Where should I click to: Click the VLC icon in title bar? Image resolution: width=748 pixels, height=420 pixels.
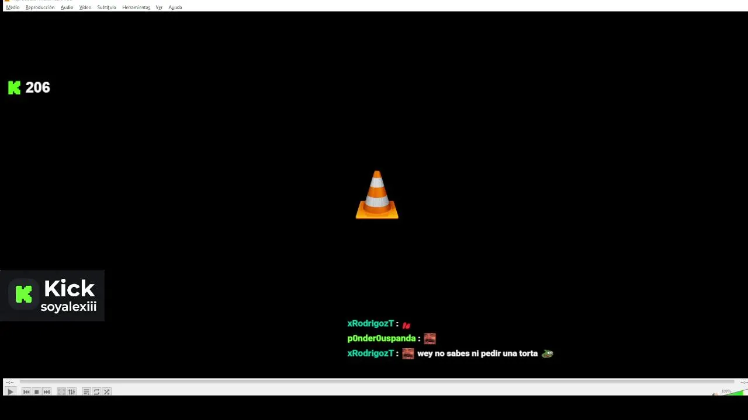click(6, 1)
